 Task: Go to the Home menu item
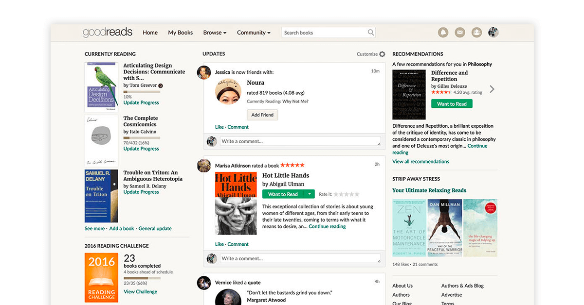(x=150, y=33)
